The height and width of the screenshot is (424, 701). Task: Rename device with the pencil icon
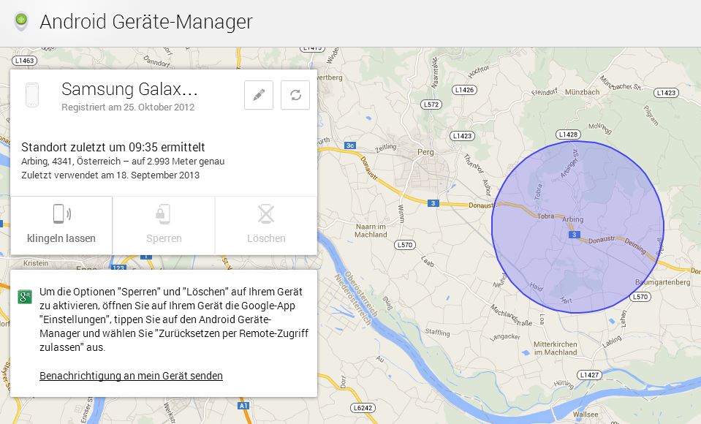259,95
